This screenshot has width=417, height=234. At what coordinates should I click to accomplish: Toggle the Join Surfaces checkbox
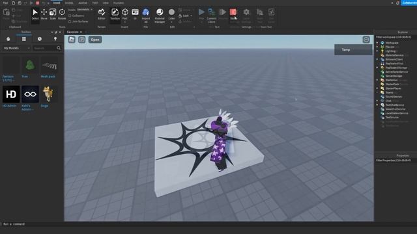pyautogui.click(x=70, y=21)
